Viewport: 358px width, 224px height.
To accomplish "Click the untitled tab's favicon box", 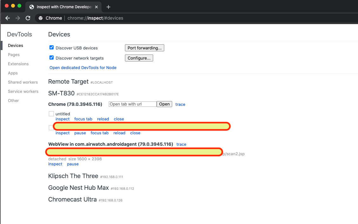I will (51, 114).
